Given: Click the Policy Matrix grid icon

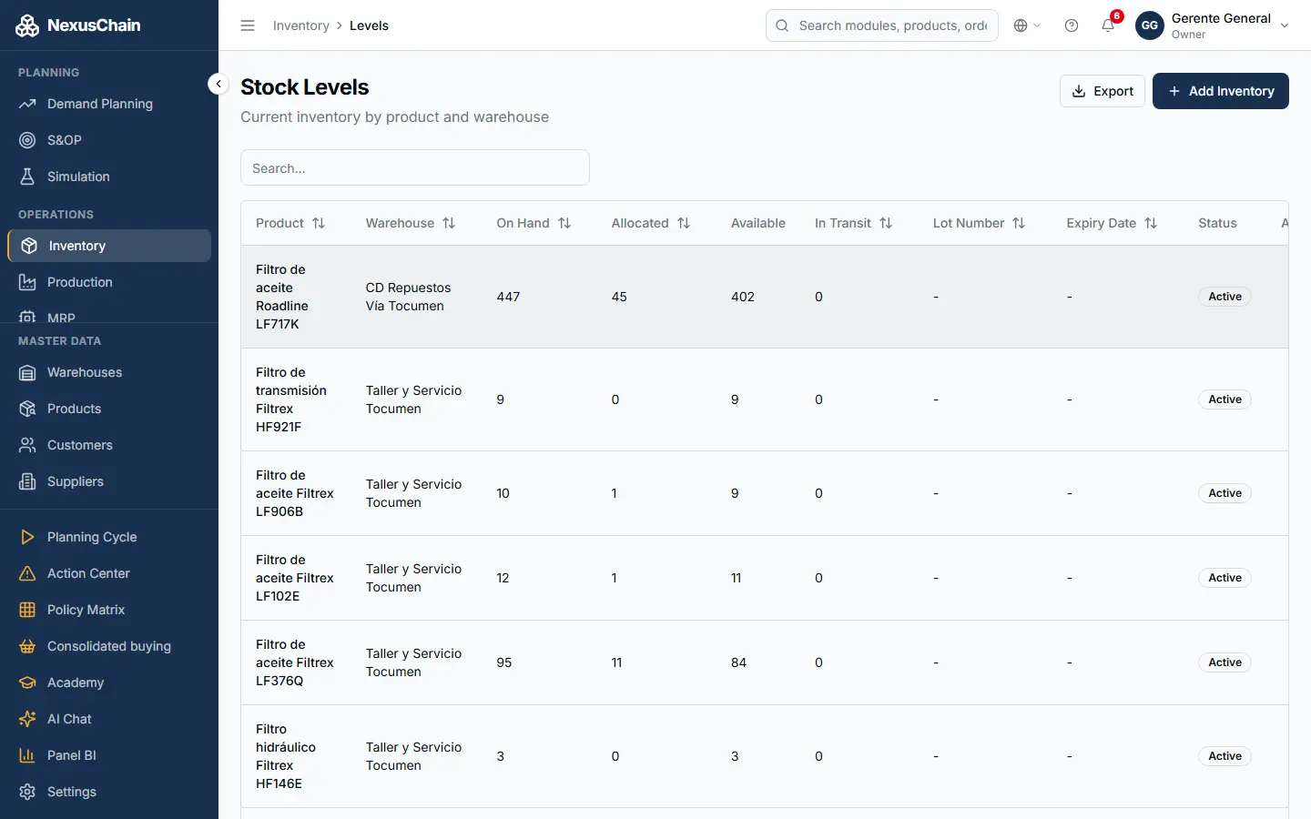Looking at the screenshot, I should pos(27,610).
